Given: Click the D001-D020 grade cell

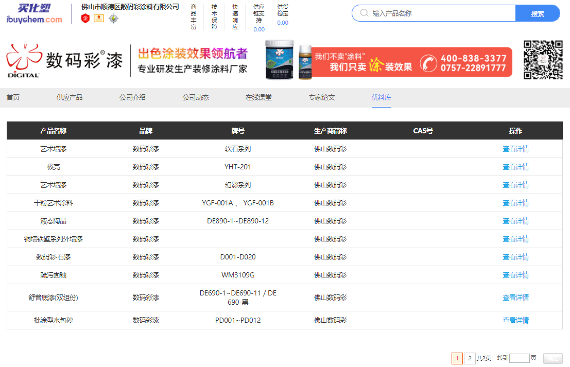Looking at the screenshot, I should tap(238, 257).
